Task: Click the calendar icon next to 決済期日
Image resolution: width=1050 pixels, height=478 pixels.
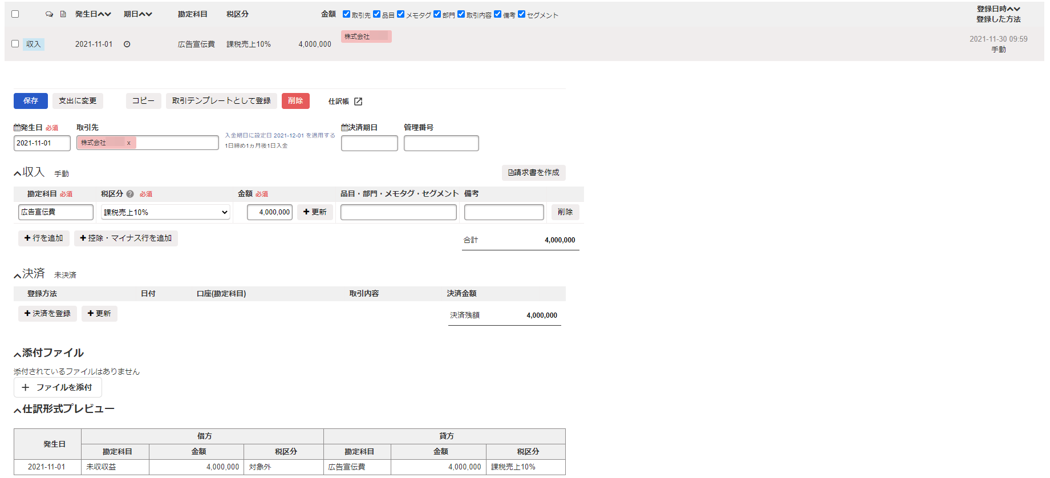Action: pos(344,128)
